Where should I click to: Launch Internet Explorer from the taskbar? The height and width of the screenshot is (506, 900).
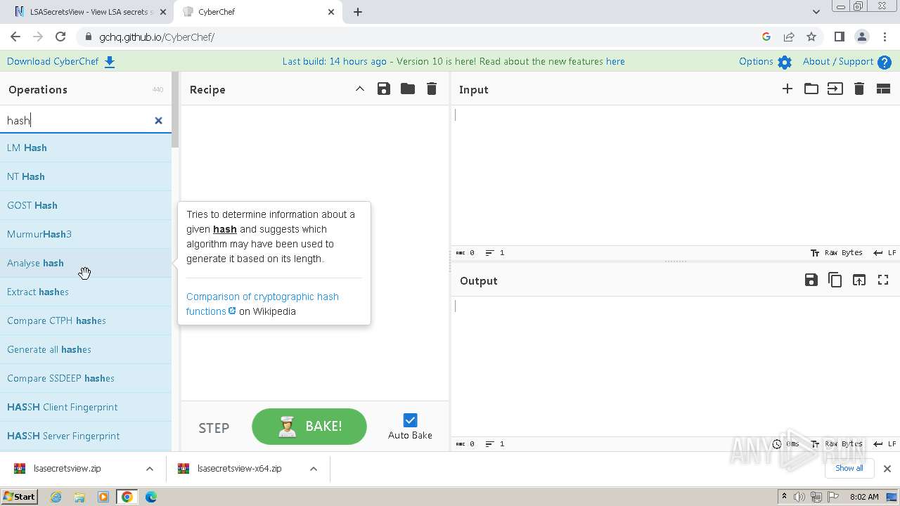point(56,497)
